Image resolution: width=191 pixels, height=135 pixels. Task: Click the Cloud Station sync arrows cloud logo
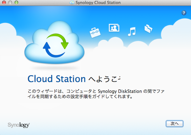[54, 42]
